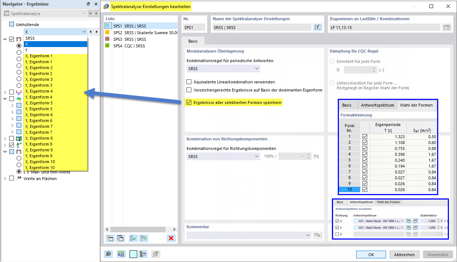Image resolution: width=457 pixels, height=262 pixels.
Task: Select SRSS in the dropdown list
Action: click(x=56, y=38)
